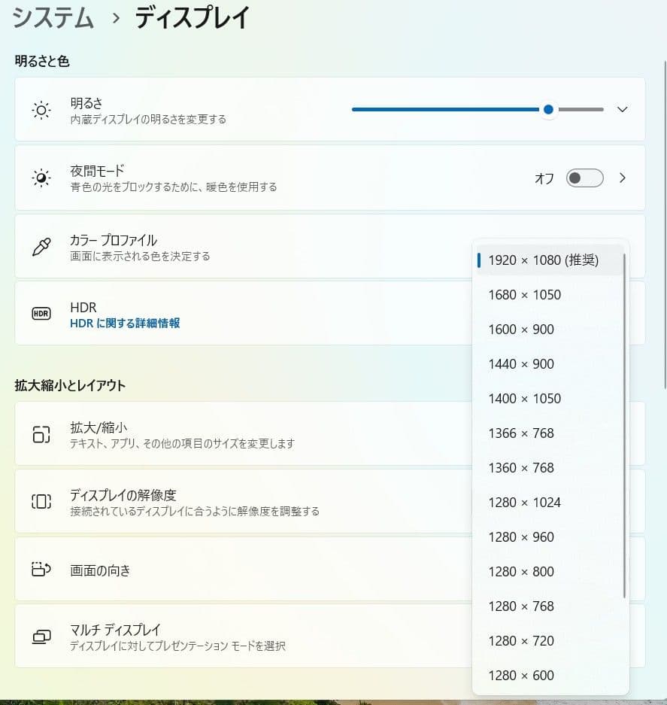Click the brightness sun icon
The height and width of the screenshot is (705, 667).
click(41, 109)
